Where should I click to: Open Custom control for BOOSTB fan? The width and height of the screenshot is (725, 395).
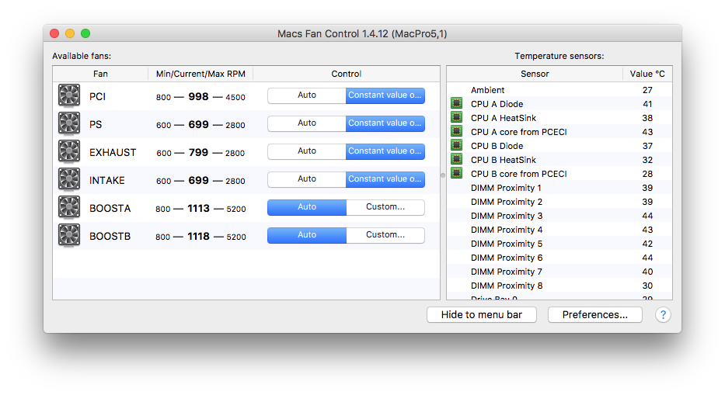click(x=385, y=235)
